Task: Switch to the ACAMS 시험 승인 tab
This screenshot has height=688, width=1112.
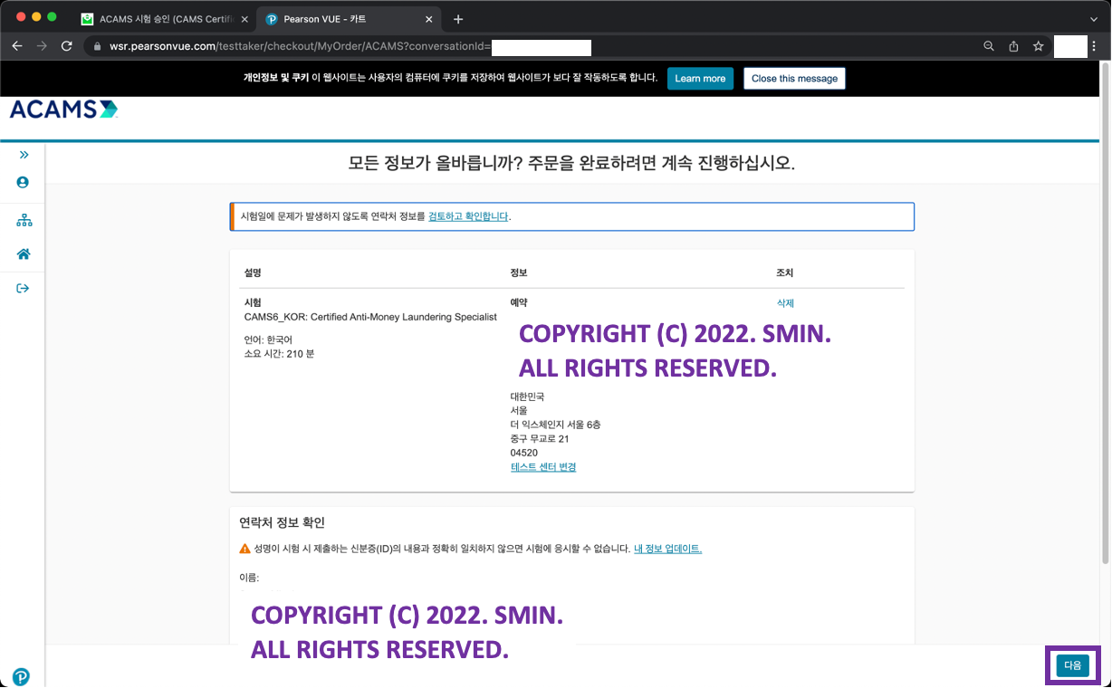Action: 166,19
